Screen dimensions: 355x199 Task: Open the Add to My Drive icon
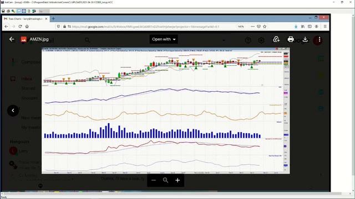pyautogui.click(x=276, y=39)
